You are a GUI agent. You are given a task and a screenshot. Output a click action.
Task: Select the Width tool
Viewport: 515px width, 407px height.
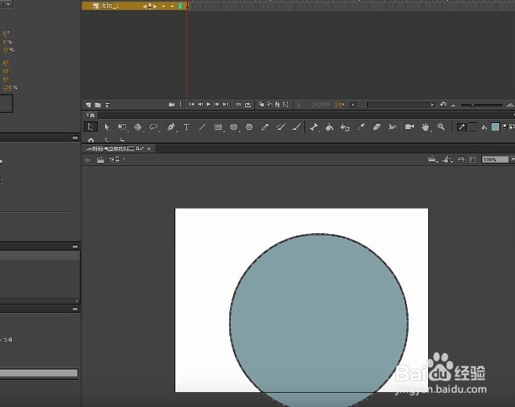[392, 127]
